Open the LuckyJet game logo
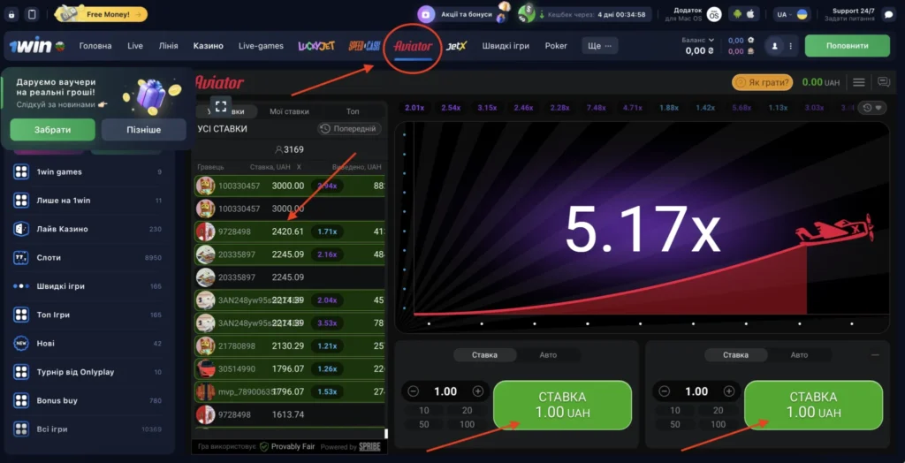The height and width of the screenshot is (463, 905). [314, 46]
